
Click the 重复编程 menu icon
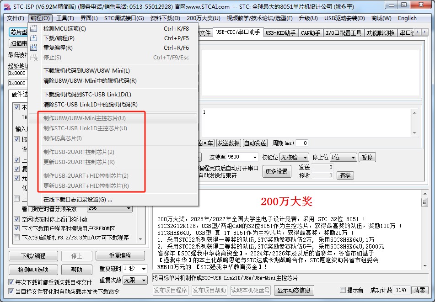(34, 48)
